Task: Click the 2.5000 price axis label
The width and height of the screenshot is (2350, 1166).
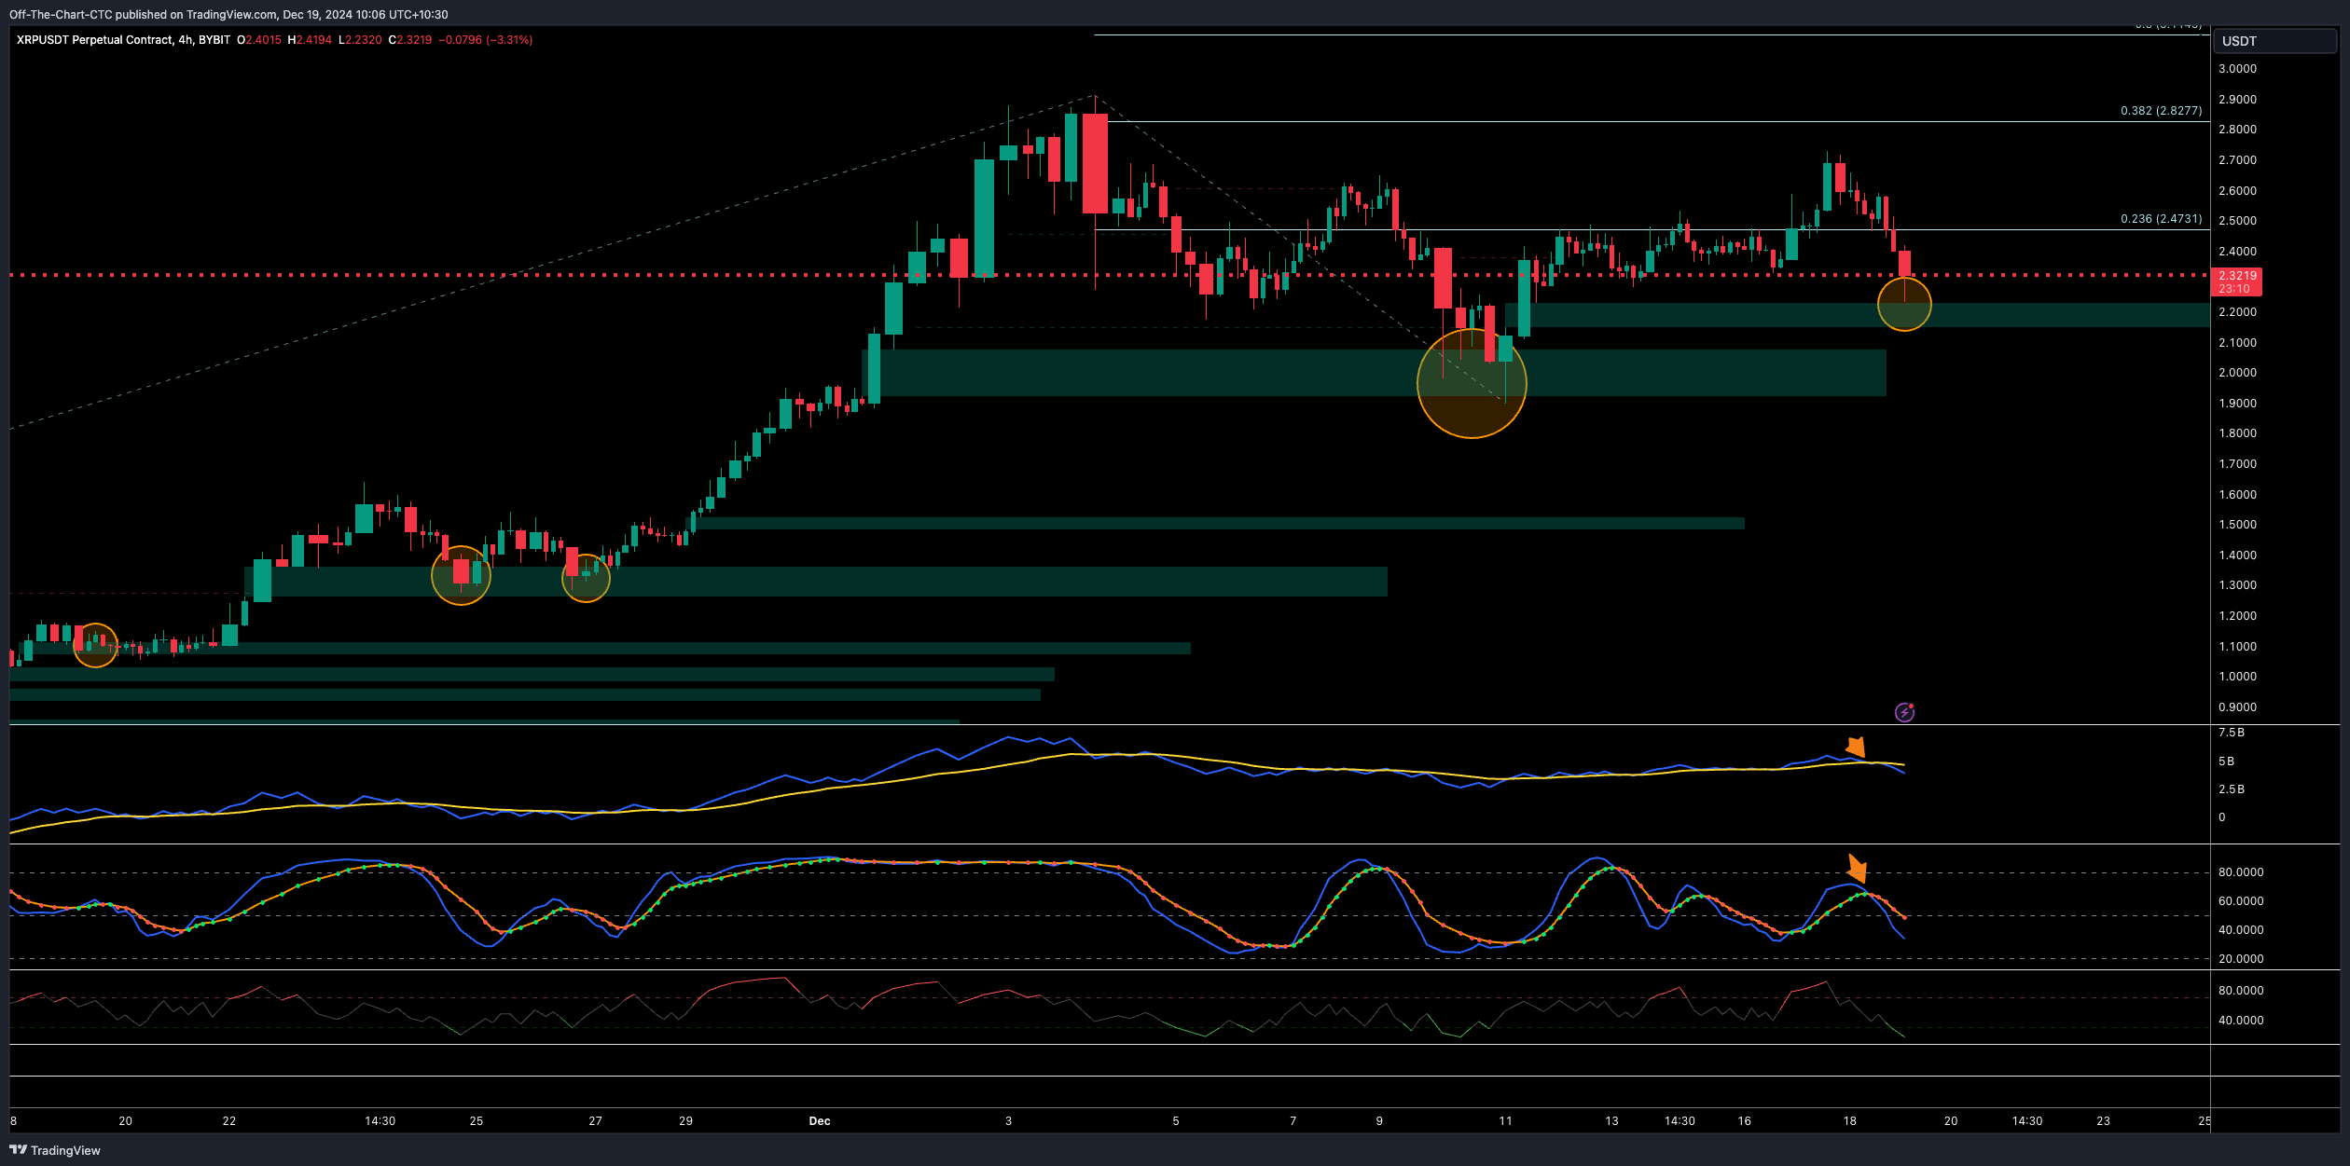Action: pyautogui.click(x=2237, y=221)
